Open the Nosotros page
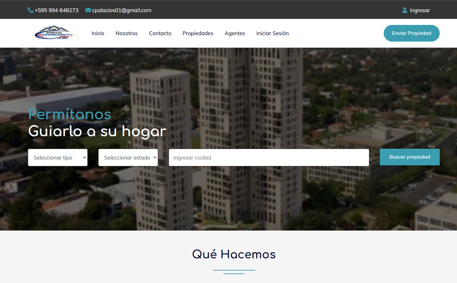 [126, 33]
